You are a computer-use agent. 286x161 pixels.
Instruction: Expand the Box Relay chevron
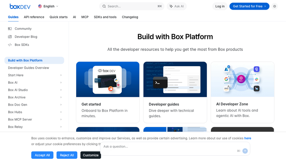61,127
